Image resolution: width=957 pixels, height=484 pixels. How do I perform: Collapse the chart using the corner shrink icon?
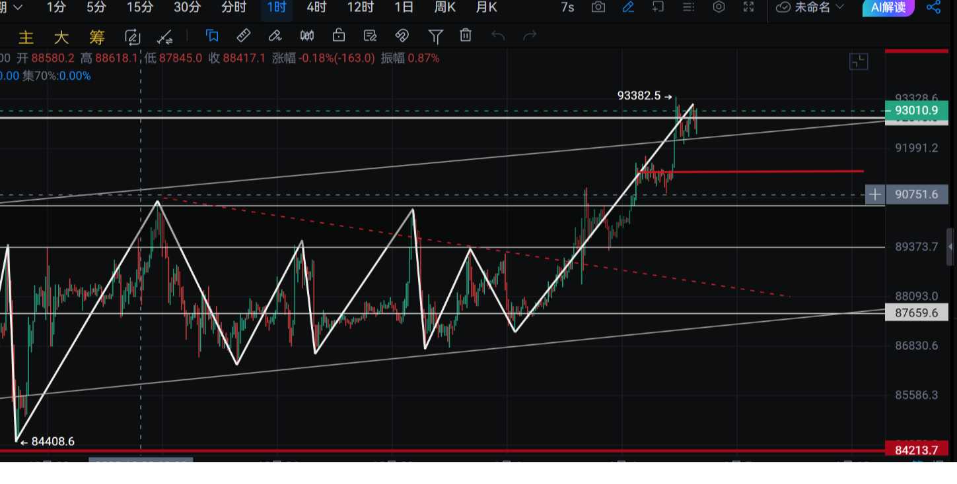point(858,62)
